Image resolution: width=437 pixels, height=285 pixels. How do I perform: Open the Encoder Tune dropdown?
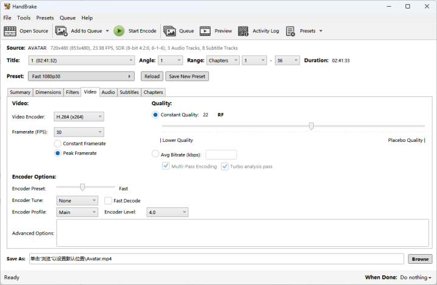[77, 200]
